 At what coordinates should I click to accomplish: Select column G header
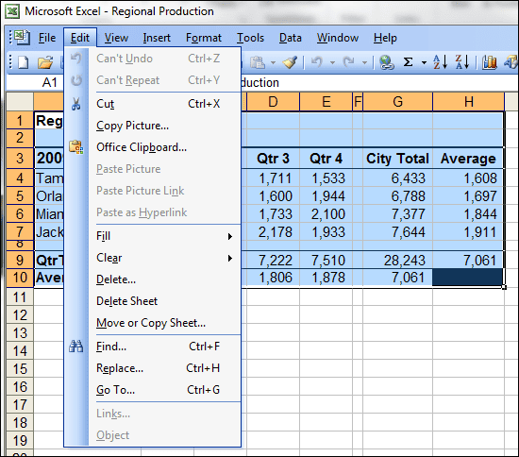click(x=398, y=102)
